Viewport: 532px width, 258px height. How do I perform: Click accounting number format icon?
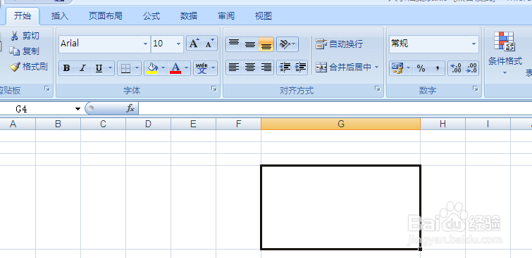(397, 68)
